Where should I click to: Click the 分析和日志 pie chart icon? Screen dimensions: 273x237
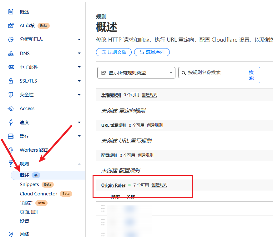[11, 39]
